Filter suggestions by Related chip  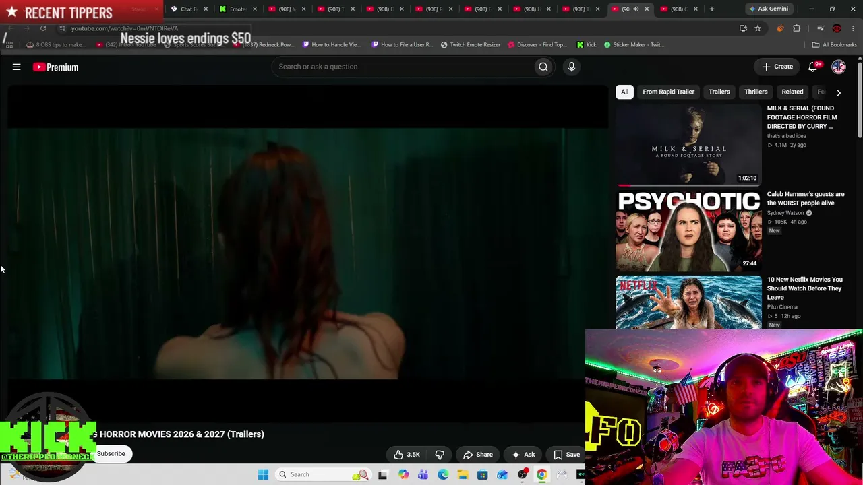[792, 92]
